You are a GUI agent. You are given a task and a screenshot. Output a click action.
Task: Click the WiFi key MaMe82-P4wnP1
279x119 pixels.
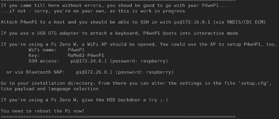coord(86,56)
